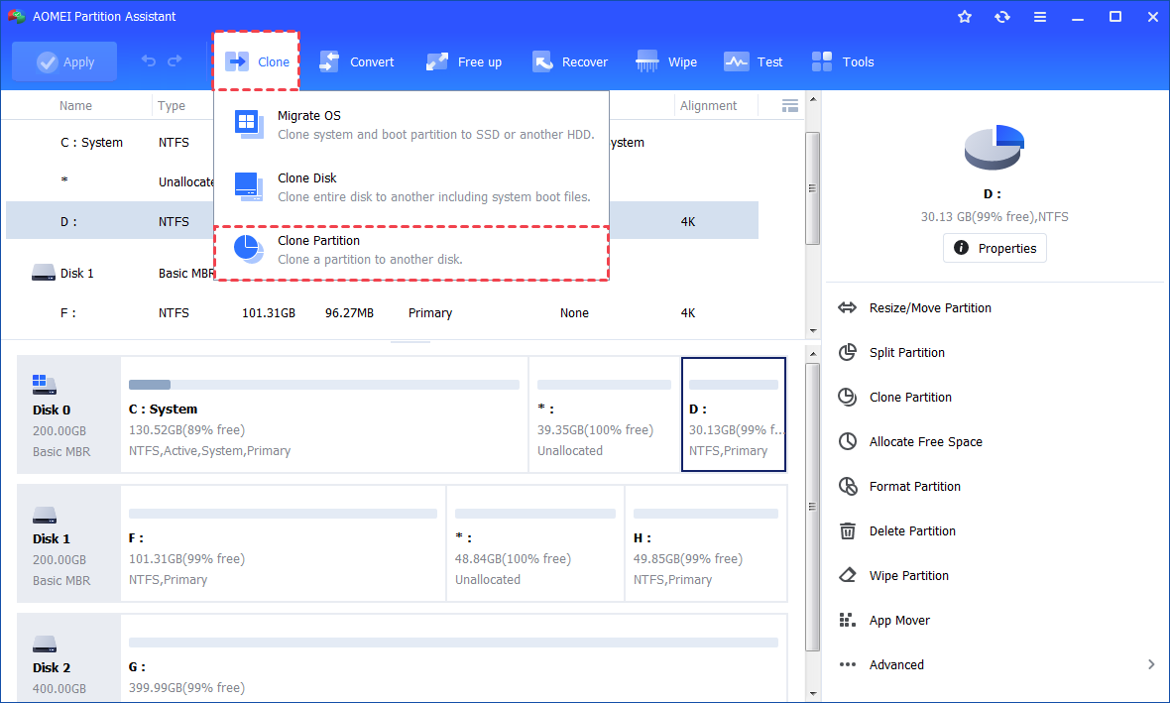This screenshot has width=1170, height=703.
Task: Click the Disk 1 header in disk map
Action: (x=68, y=543)
